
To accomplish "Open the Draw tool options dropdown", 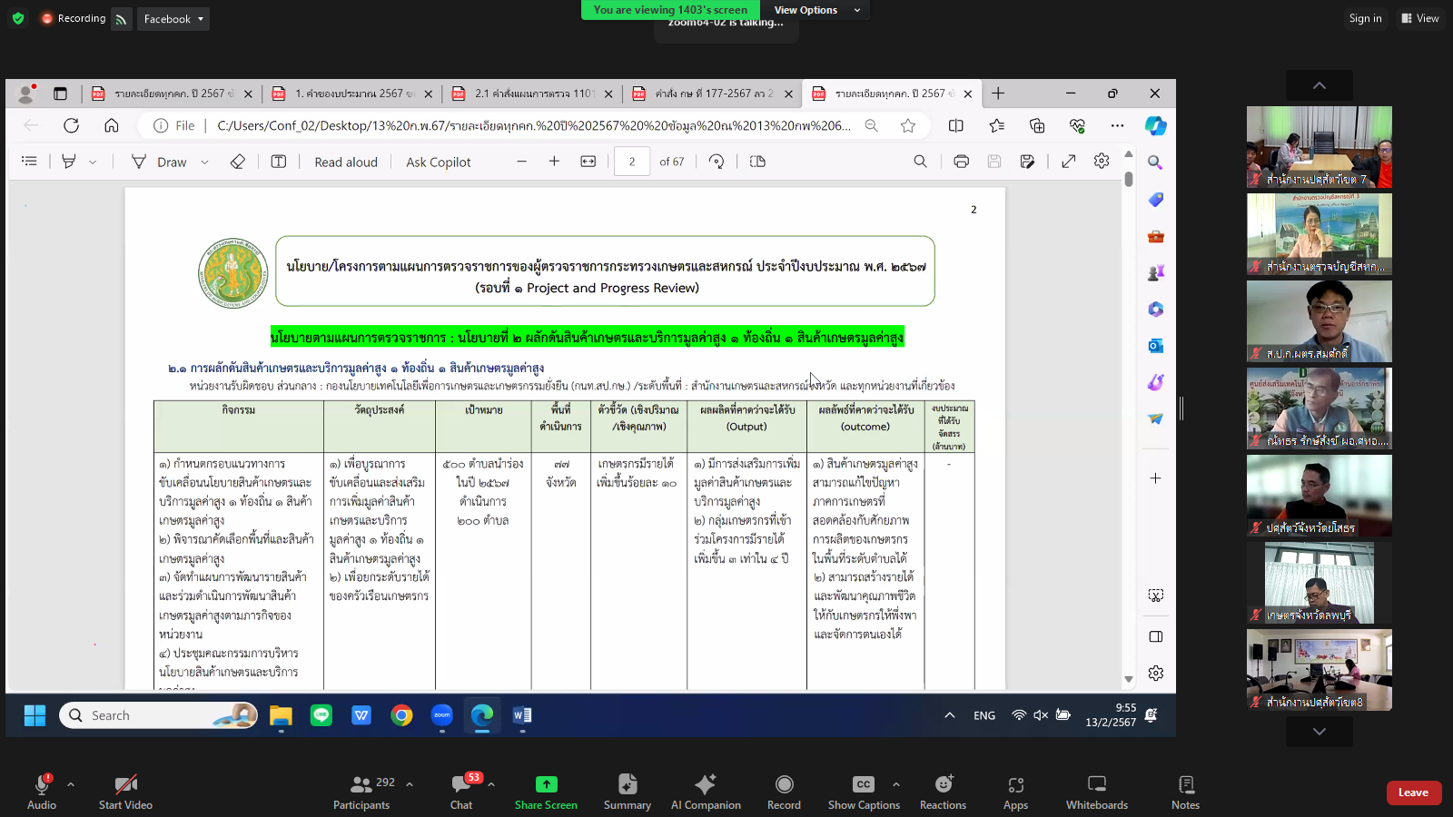I will [204, 162].
